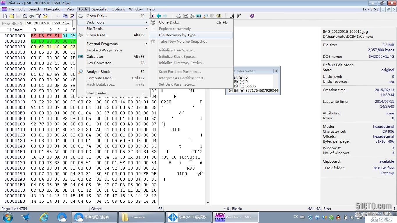Click the Offset column header

tap(14, 30)
